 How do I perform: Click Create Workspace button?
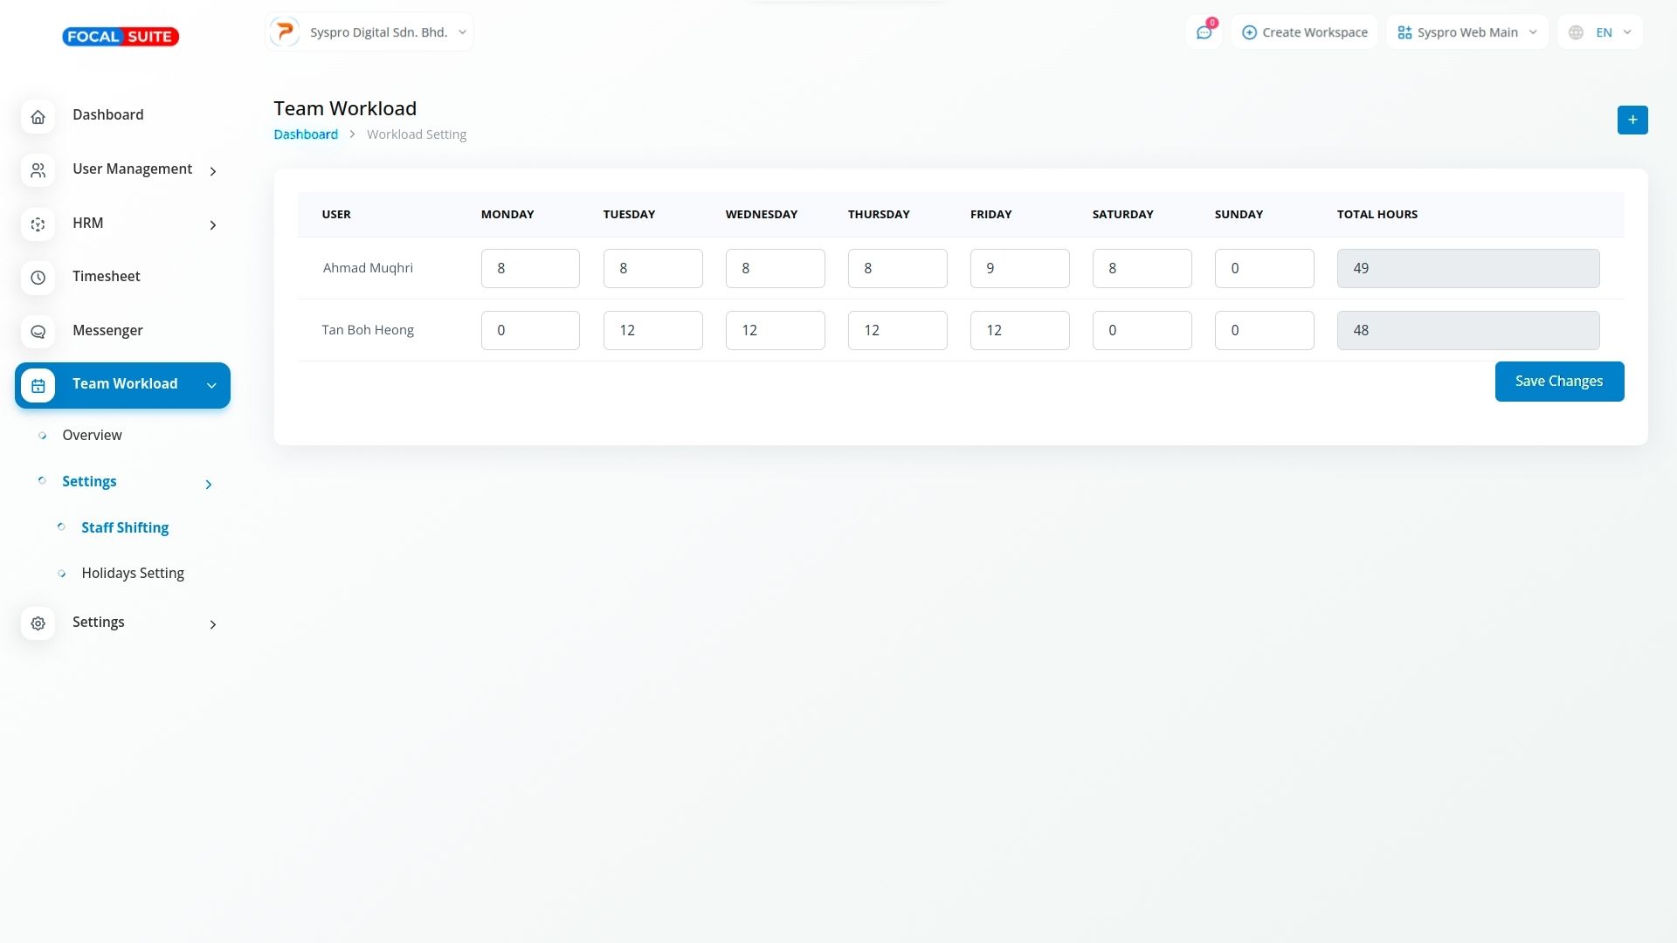[x=1304, y=32]
